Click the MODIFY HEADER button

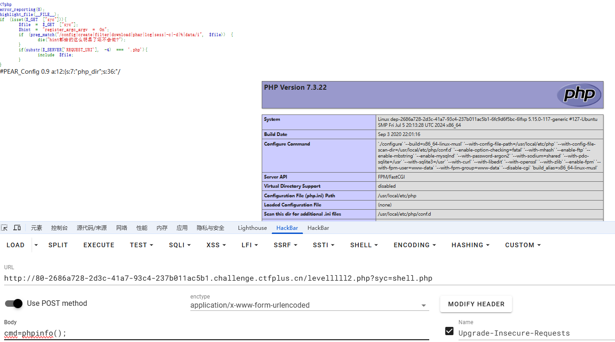pyautogui.click(x=476, y=304)
